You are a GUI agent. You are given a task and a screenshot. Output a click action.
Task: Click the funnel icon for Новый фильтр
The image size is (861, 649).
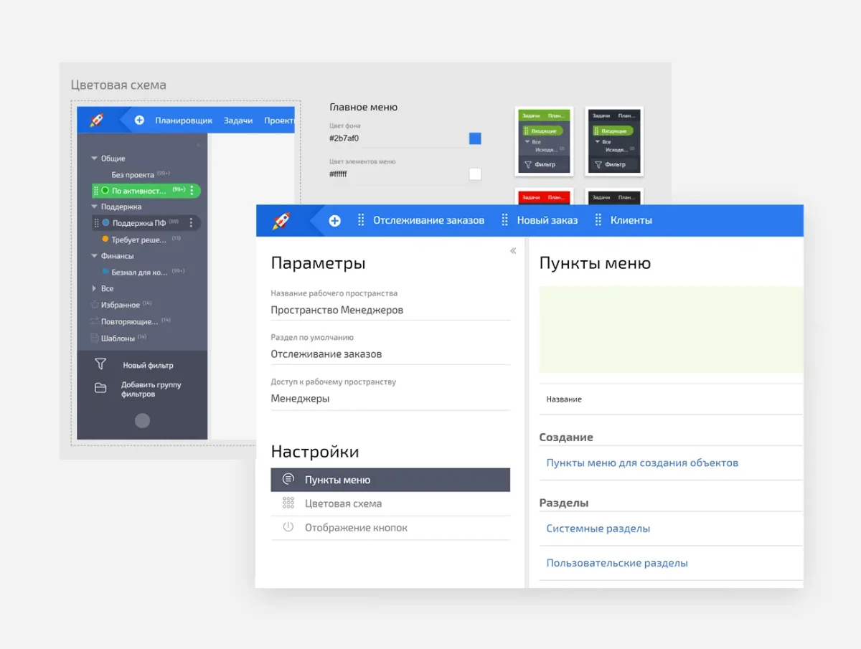point(100,365)
